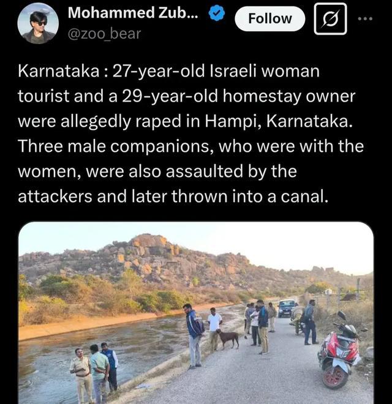Click the blue verified checkmark badge

pyautogui.click(x=216, y=13)
